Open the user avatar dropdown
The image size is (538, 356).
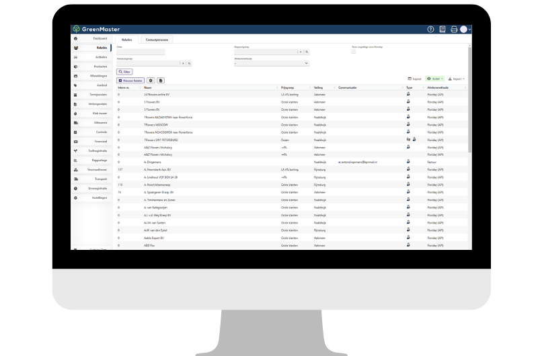[465, 30]
